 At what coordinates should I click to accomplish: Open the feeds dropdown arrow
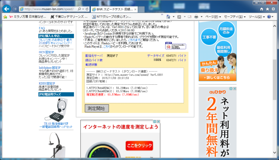185,17
